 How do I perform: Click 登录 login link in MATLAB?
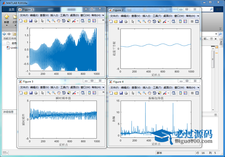219,9
